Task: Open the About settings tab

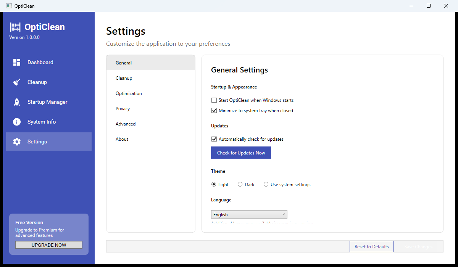Action: tap(151, 139)
